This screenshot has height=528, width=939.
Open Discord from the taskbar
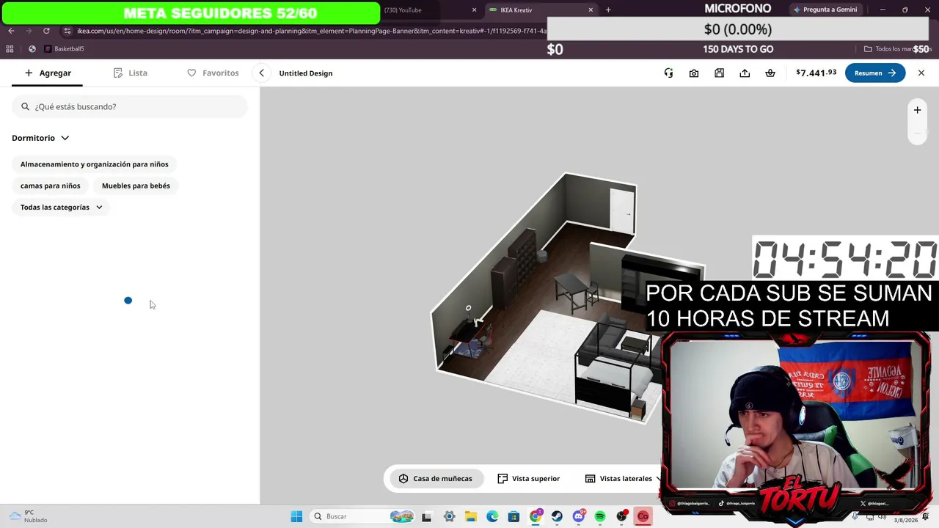[579, 516]
